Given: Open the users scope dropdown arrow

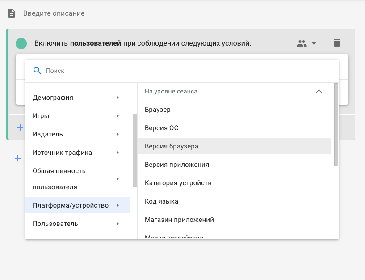Looking at the screenshot, I should (314, 43).
